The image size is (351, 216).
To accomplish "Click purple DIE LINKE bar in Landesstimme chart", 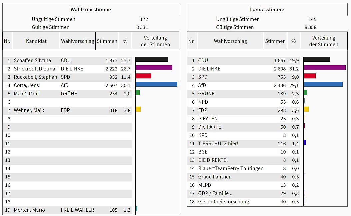I will tap(324, 68).
